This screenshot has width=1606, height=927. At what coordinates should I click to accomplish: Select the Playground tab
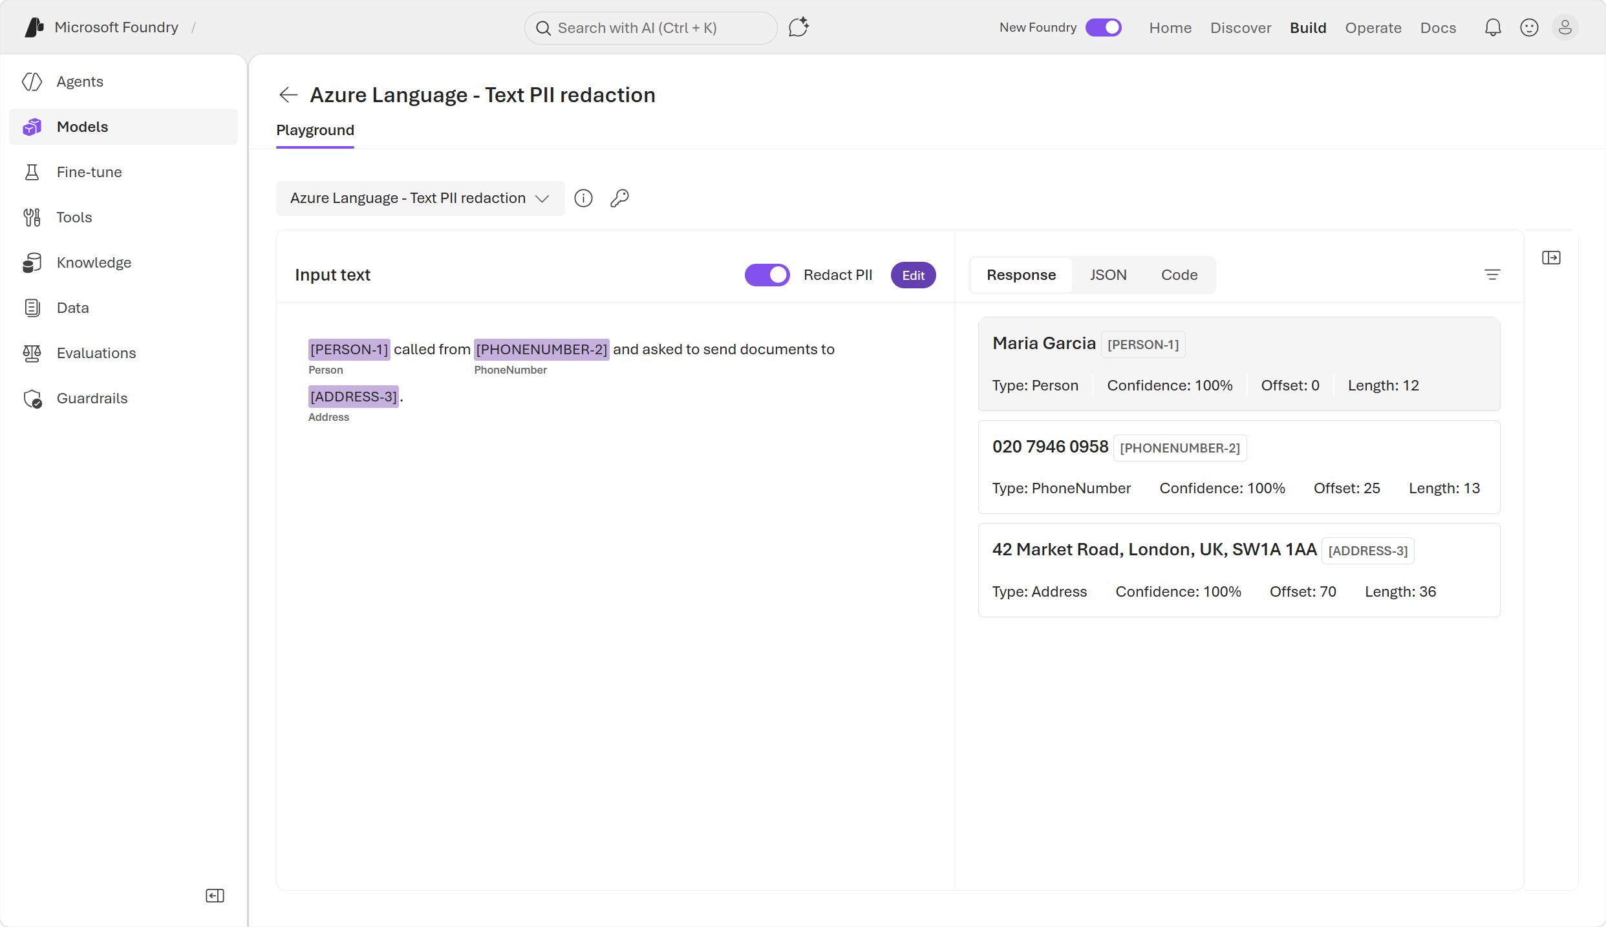[315, 130]
